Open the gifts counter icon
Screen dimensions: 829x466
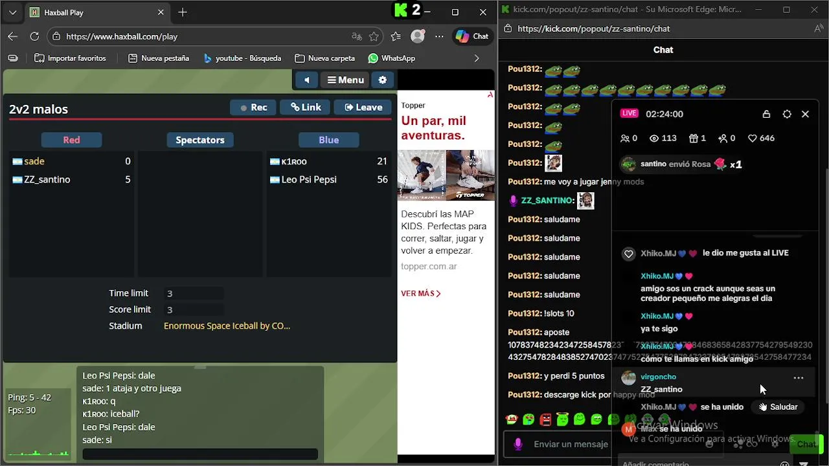697,138
